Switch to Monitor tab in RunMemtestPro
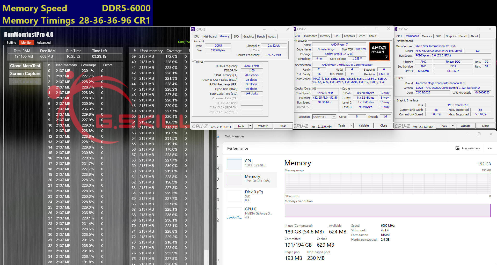The image size is (497, 265). [26, 43]
